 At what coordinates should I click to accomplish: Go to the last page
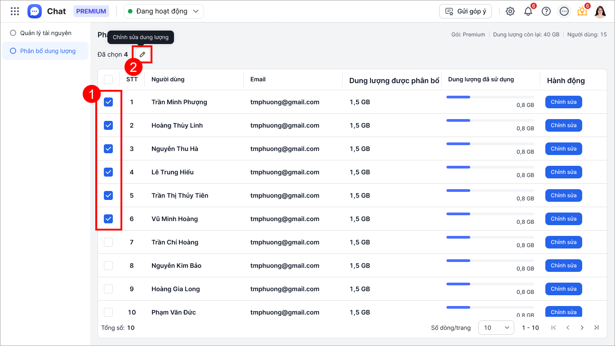pyautogui.click(x=597, y=328)
